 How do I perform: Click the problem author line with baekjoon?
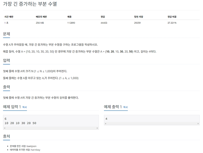pos(23,146)
